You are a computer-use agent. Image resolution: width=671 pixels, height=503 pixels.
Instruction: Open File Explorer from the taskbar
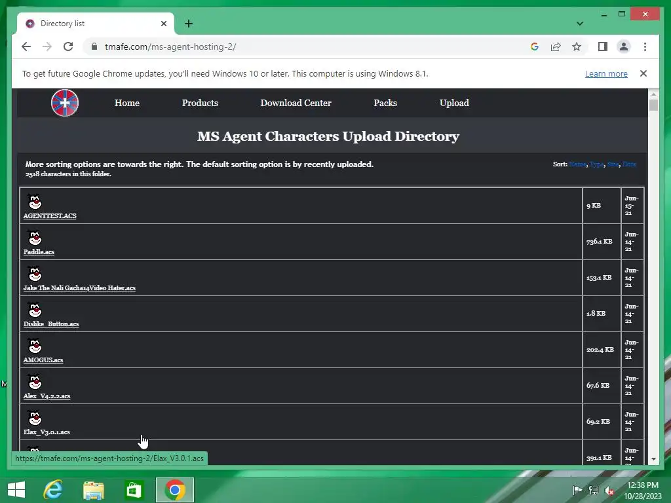93,490
